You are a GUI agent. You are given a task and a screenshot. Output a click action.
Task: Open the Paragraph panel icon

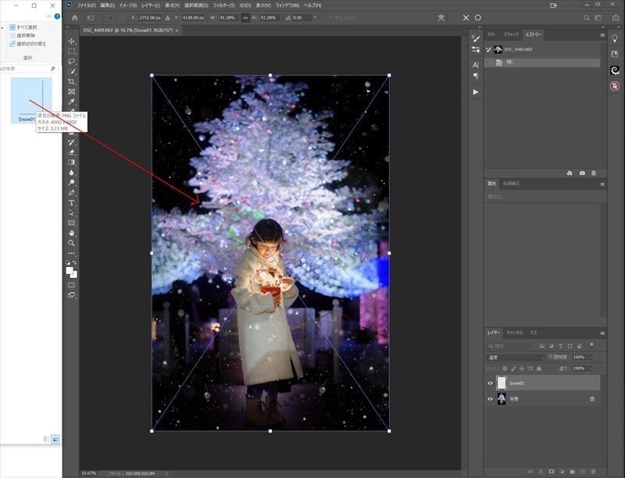(x=476, y=76)
